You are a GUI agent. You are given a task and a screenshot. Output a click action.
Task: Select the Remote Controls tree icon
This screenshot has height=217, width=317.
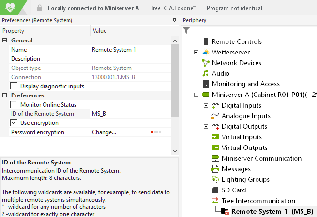pyautogui.click(x=206, y=41)
